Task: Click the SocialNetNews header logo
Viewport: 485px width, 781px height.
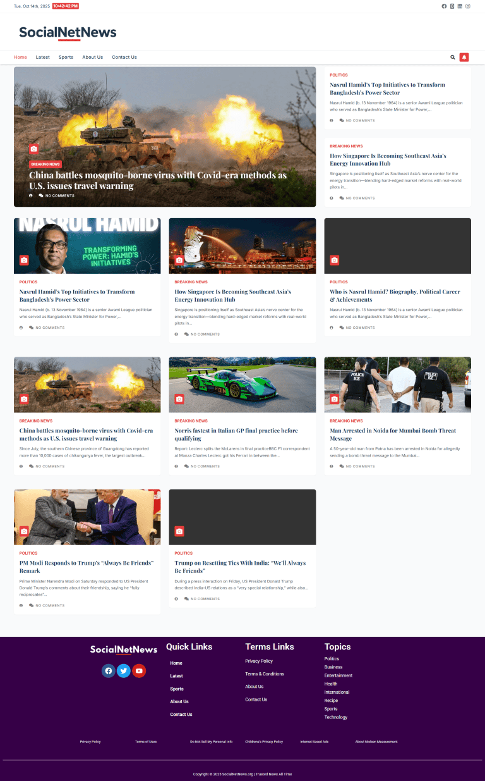Action: (68, 32)
